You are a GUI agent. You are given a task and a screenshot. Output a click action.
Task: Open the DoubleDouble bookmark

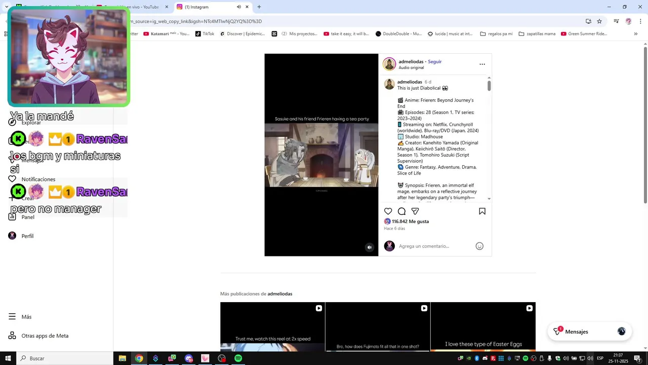tap(398, 34)
